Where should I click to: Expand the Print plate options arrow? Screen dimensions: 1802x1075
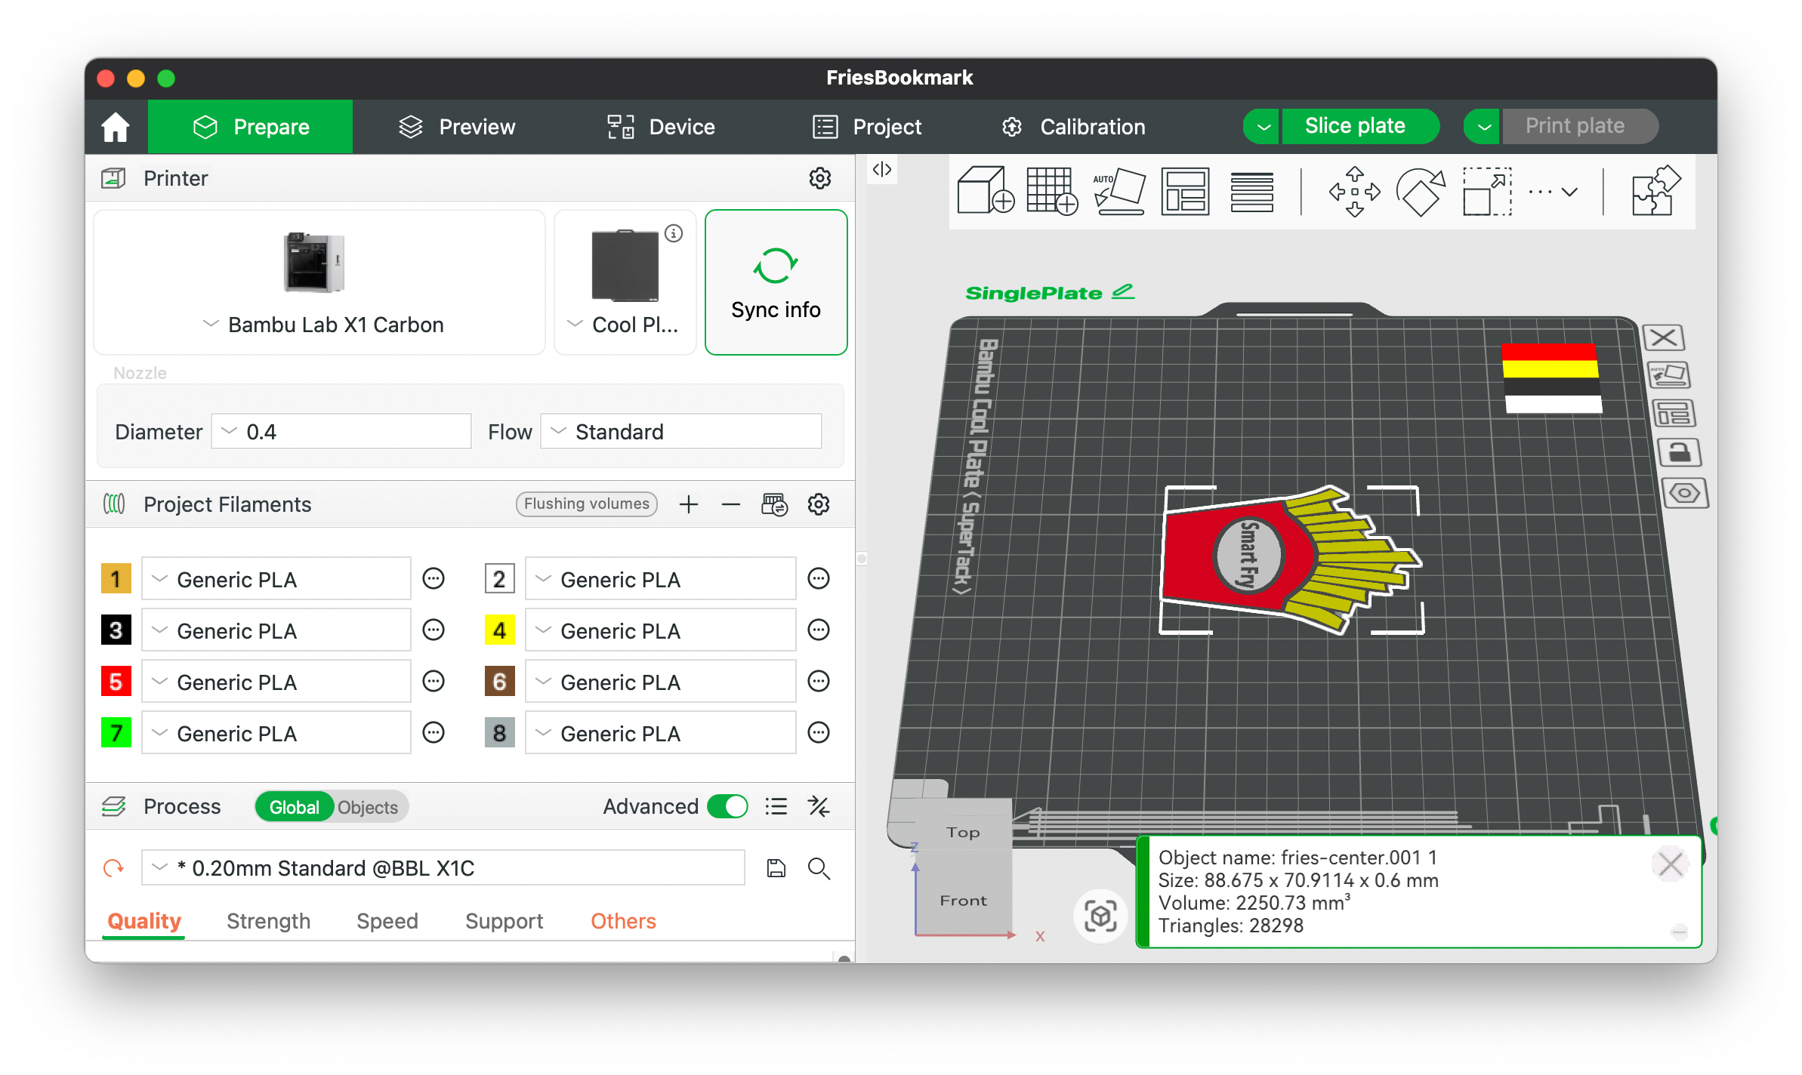[x=1483, y=126]
